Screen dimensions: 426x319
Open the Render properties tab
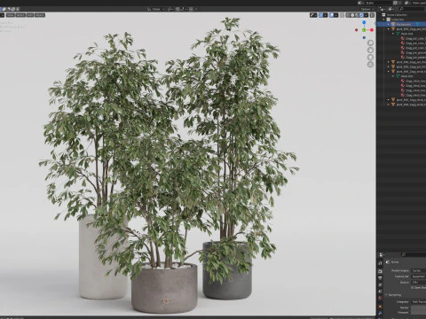[381, 271]
